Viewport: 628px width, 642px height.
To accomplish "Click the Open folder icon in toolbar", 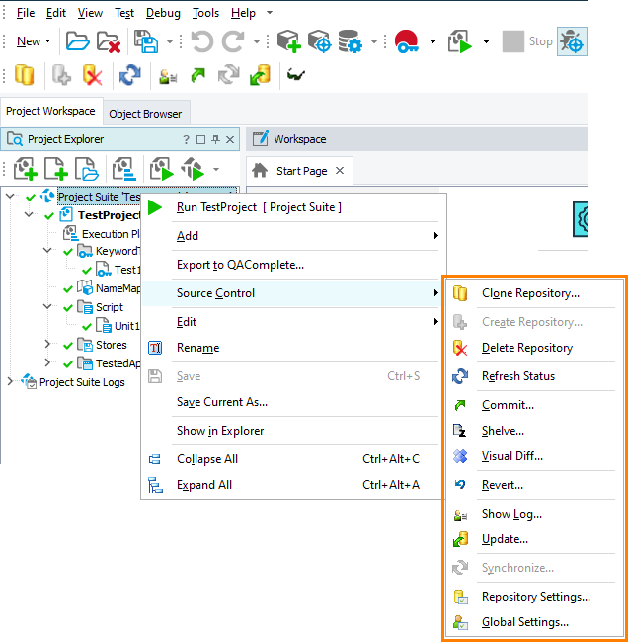I will (77, 41).
